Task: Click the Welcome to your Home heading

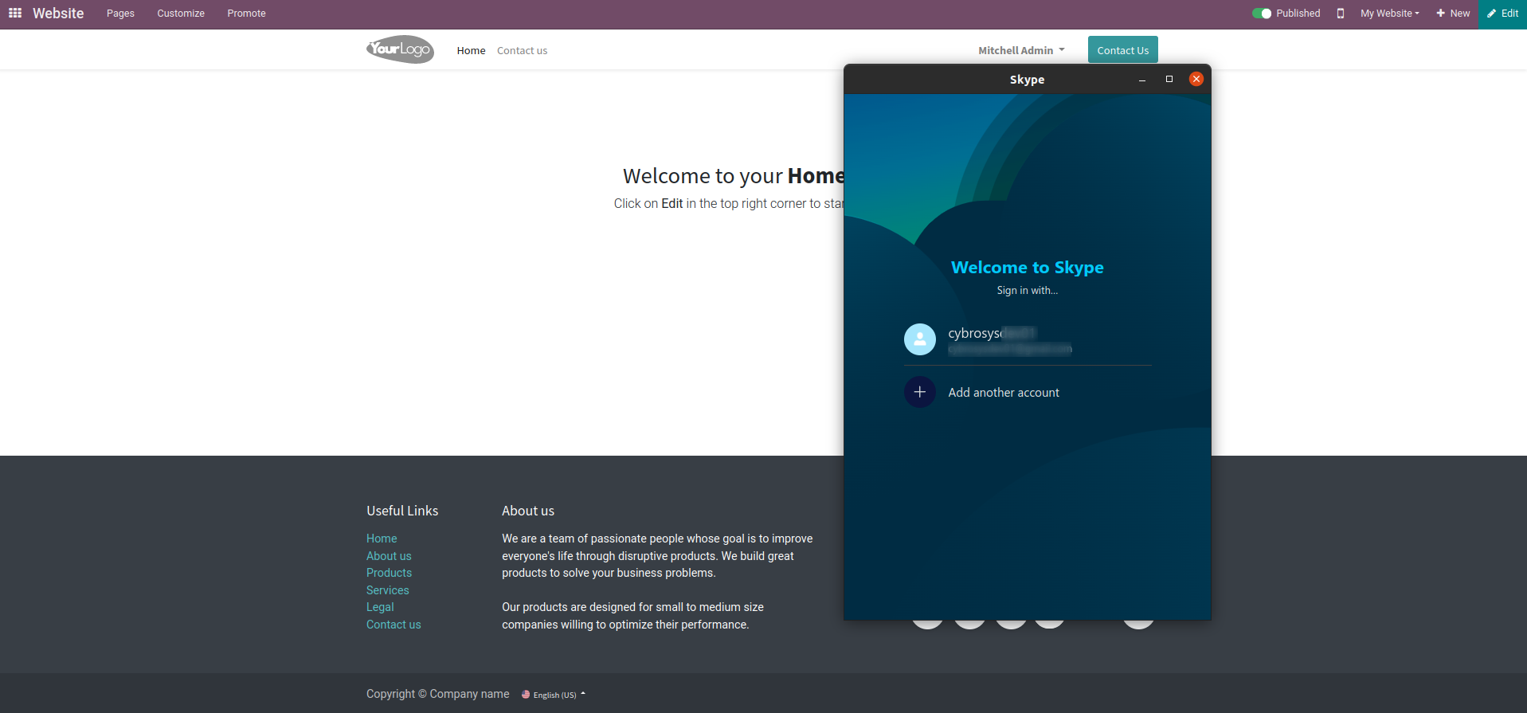Action: pos(733,176)
